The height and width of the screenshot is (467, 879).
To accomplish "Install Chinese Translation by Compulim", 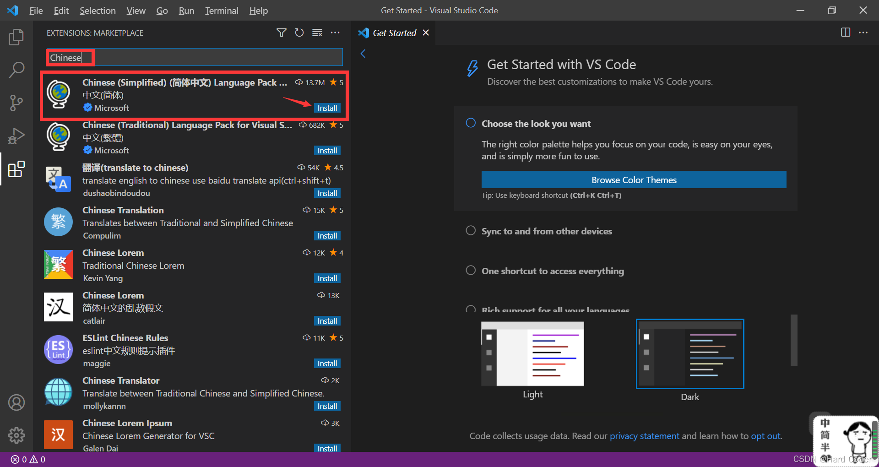I will (x=327, y=236).
